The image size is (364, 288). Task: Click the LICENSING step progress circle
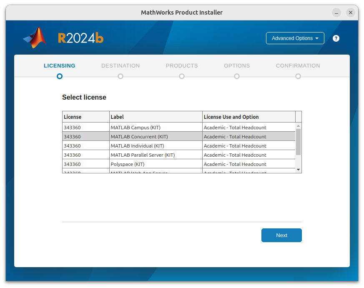pyautogui.click(x=59, y=76)
